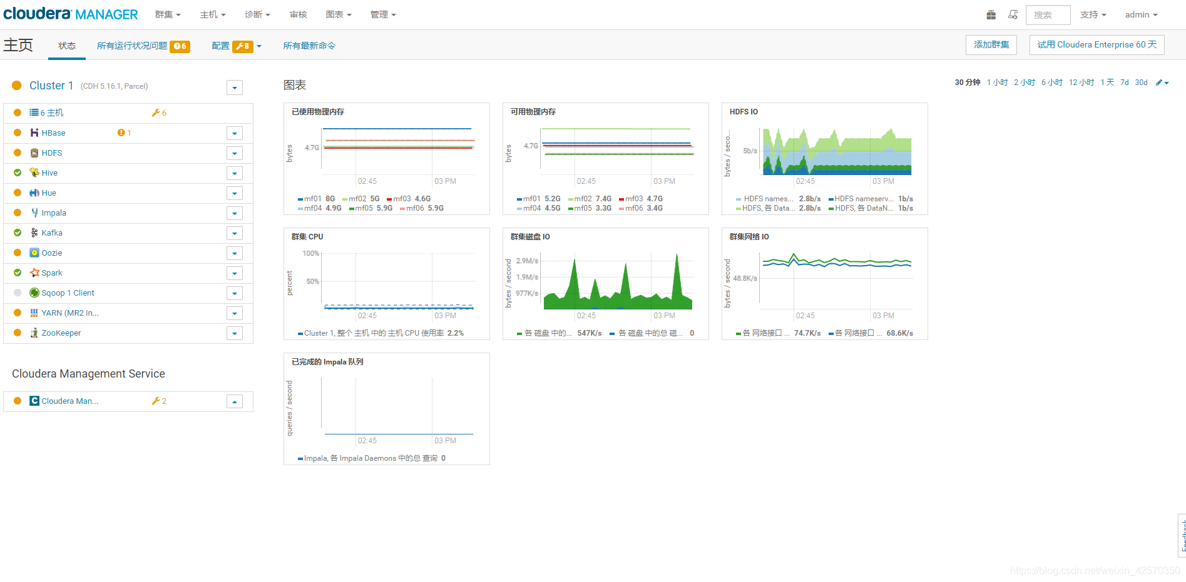Open the HDFS IO chart title
The width and height of the screenshot is (1186, 582).
[744, 112]
